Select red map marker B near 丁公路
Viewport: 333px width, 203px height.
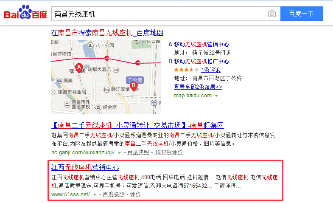(134, 87)
